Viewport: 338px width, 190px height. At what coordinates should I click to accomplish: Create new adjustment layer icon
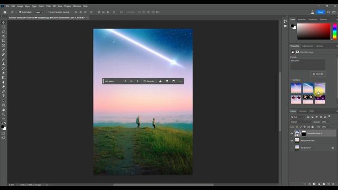319,184
